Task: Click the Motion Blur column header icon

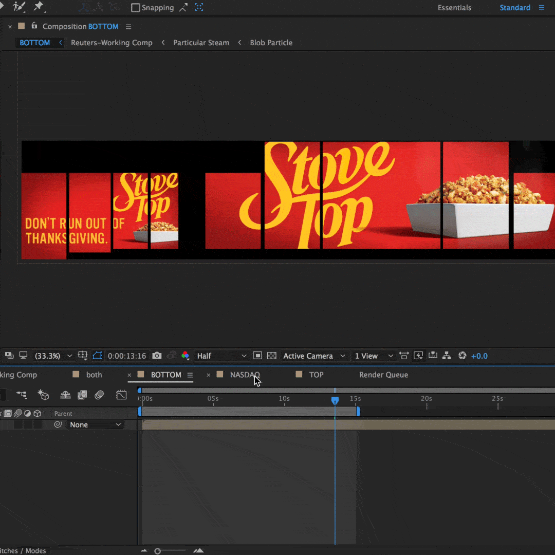Action: [17, 413]
